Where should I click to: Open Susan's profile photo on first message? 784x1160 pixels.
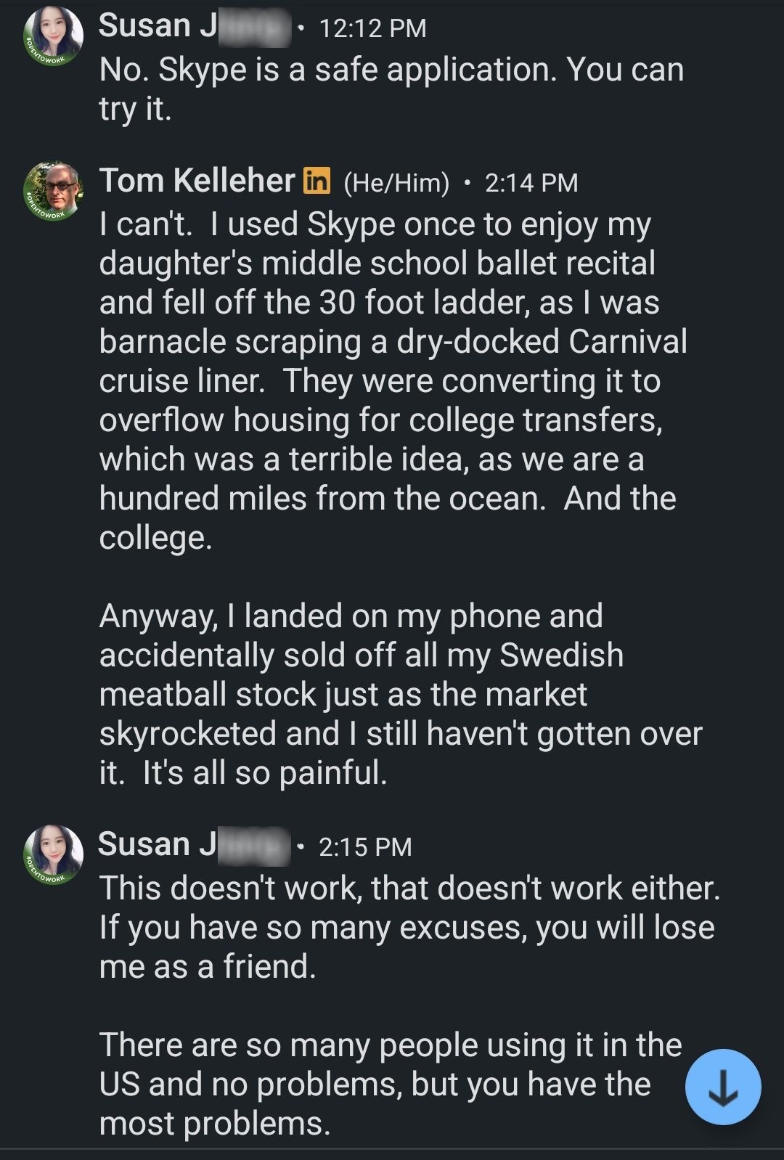[x=54, y=36]
